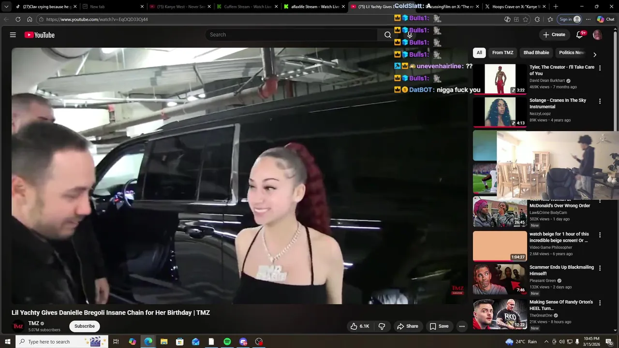Subscribe to the TMZ channel

tap(85, 326)
